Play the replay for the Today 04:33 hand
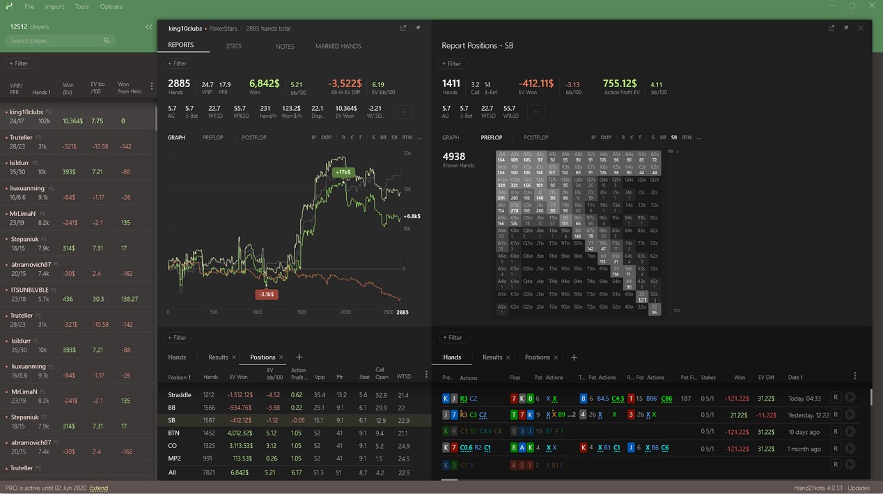The image size is (883, 494). [850, 398]
